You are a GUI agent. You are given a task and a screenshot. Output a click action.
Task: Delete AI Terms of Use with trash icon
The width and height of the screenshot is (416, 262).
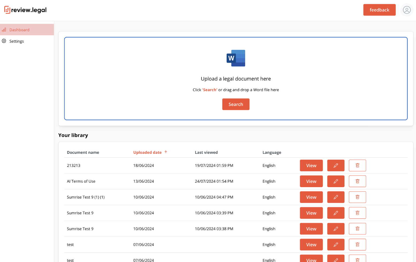[x=357, y=181]
